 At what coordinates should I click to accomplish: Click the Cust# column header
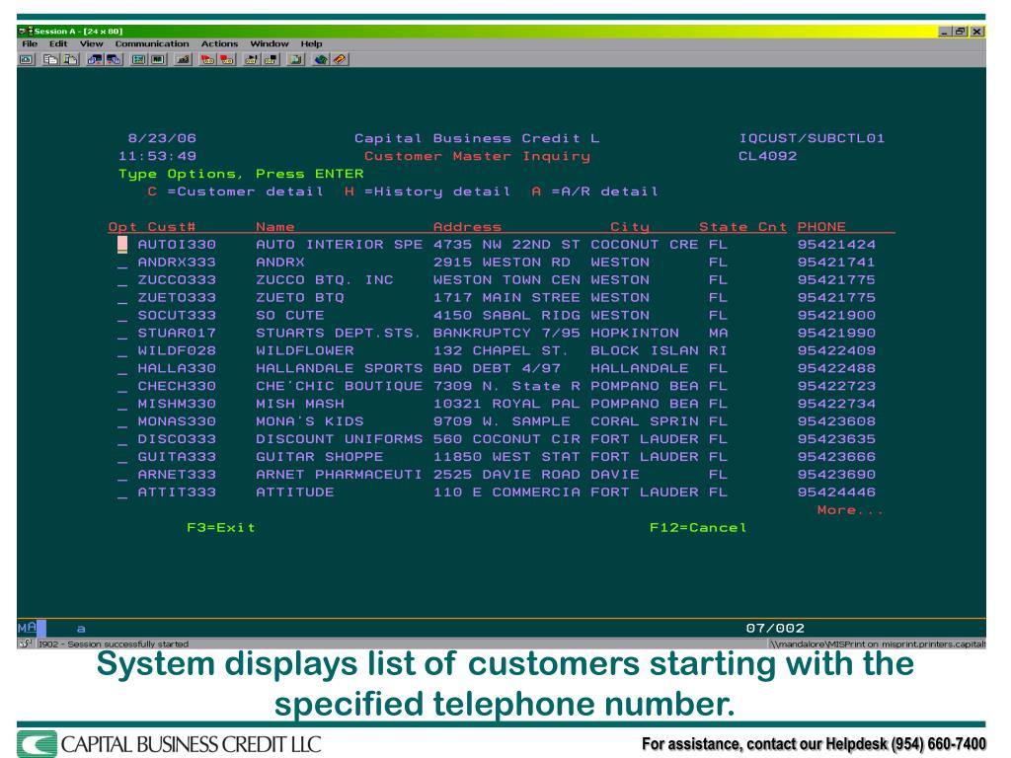pos(172,227)
